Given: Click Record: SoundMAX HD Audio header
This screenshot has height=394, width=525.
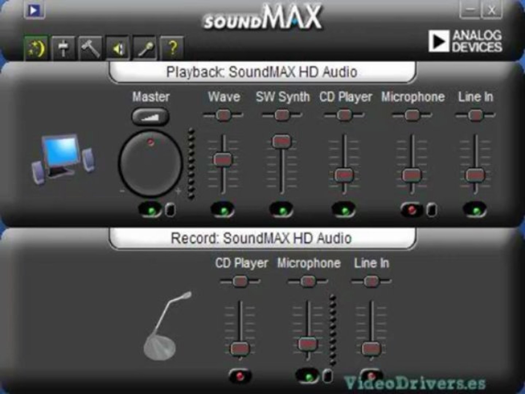Looking at the screenshot, I should pyautogui.click(x=262, y=238).
